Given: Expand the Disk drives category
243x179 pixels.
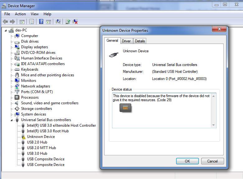Looking at the screenshot, I should point(12,42).
